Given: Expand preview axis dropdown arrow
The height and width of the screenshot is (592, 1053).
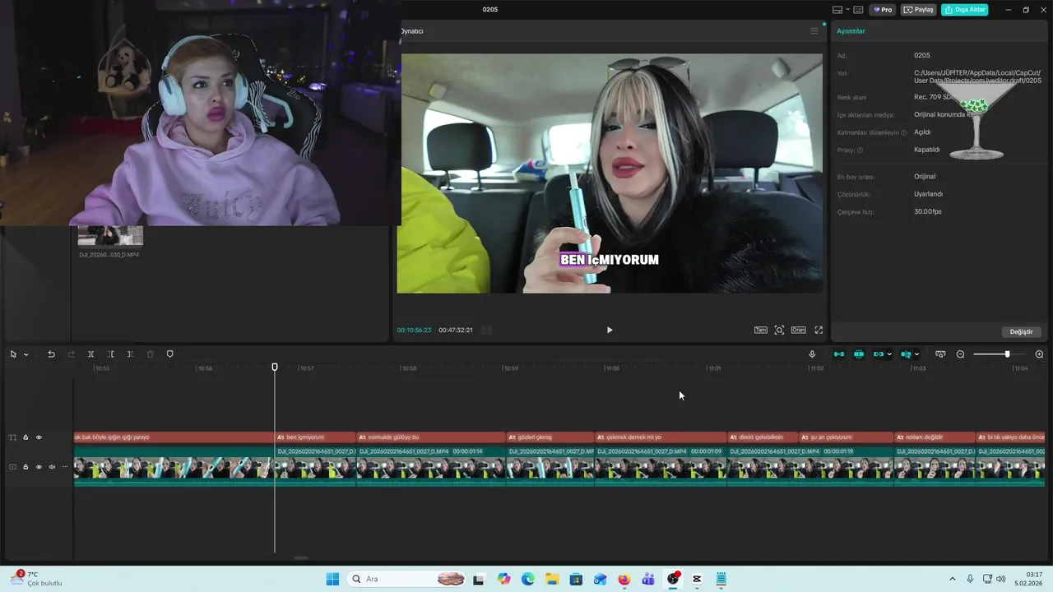Looking at the screenshot, I should click(x=916, y=354).
